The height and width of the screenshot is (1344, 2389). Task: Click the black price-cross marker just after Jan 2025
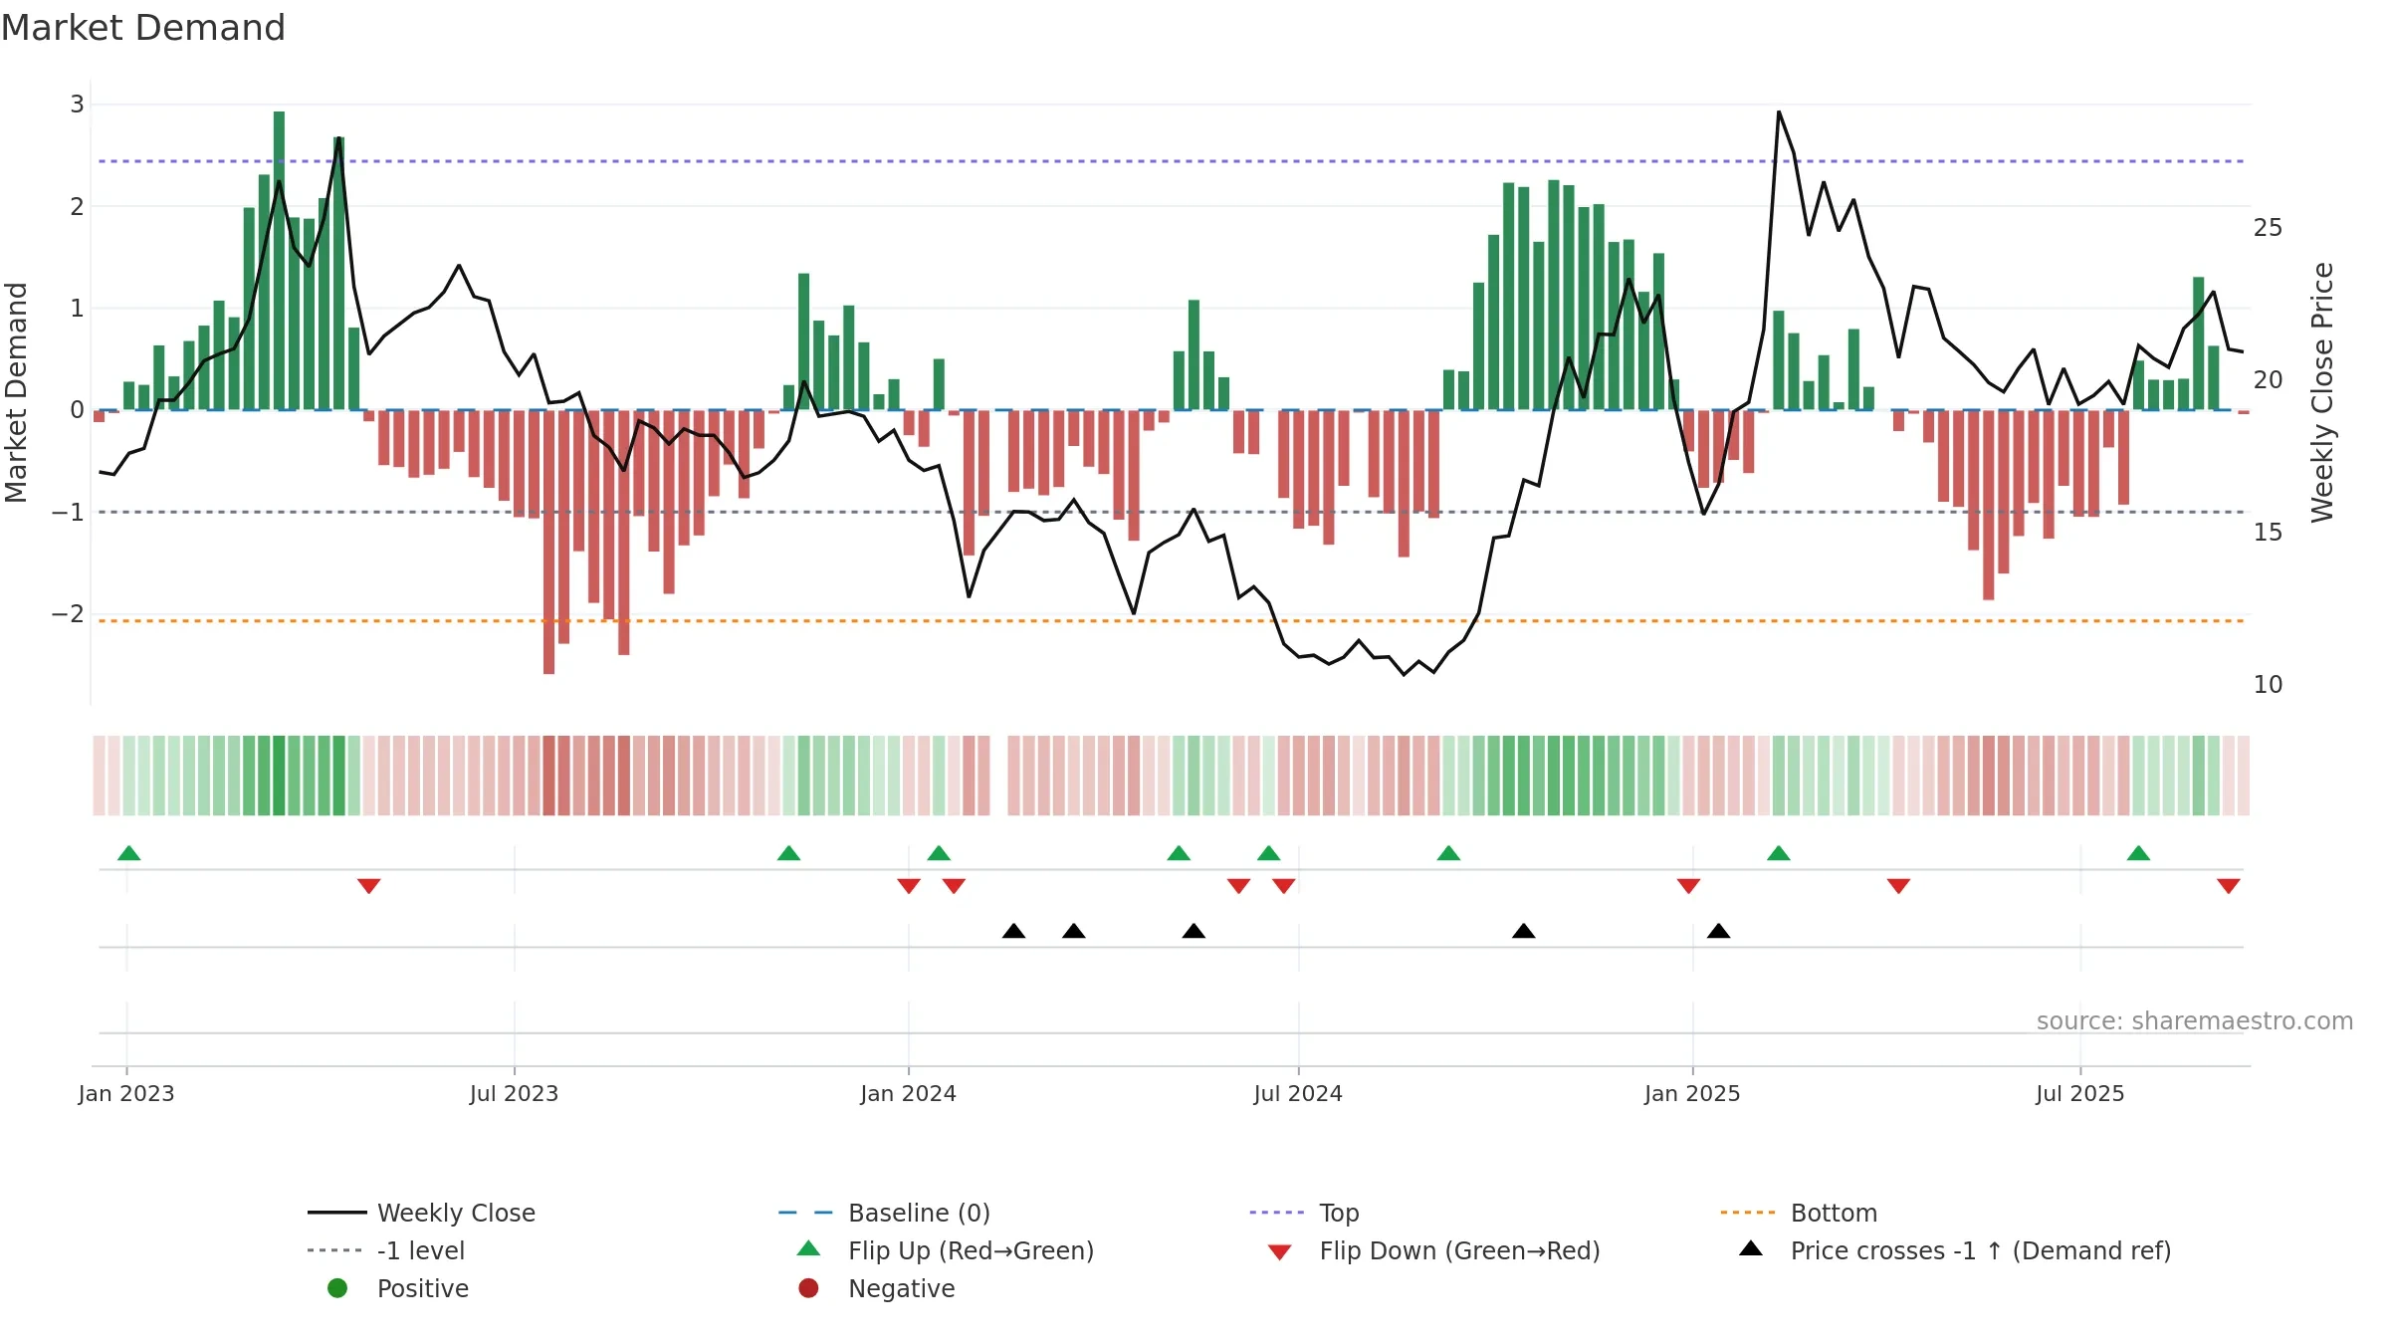pos(1718,931)
